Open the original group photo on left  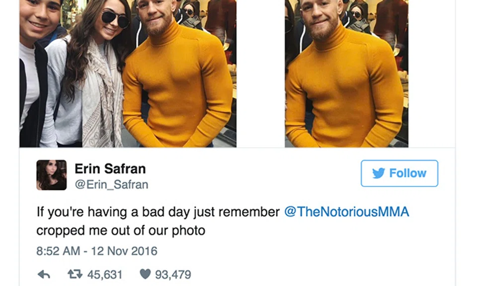click(128, 73)
